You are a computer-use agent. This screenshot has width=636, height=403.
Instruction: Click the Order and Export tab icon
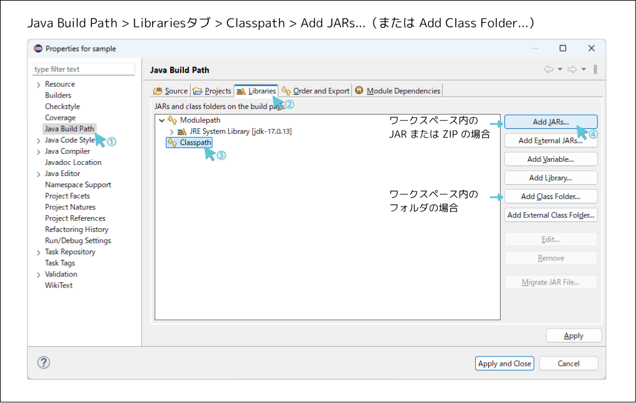click(x=286, y=91)
